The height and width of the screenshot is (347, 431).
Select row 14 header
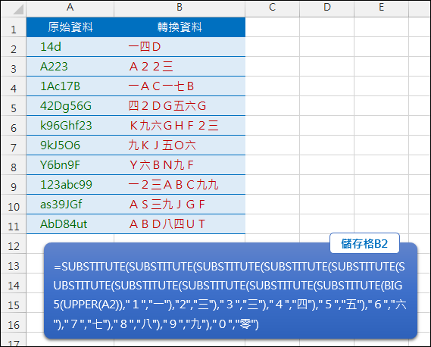14,283
